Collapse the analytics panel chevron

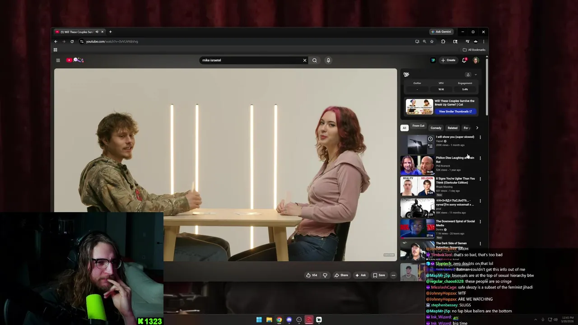(475, 75)
